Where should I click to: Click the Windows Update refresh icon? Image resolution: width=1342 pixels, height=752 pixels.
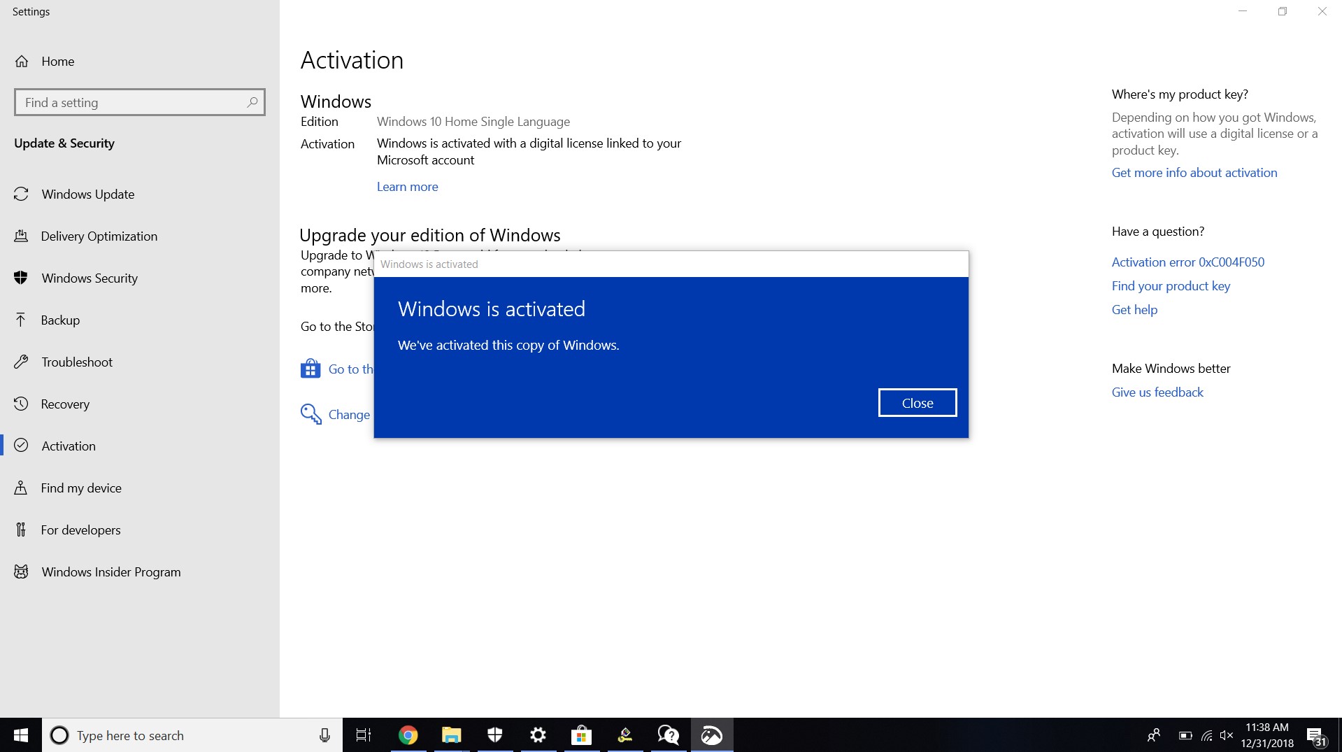[22, 194]
